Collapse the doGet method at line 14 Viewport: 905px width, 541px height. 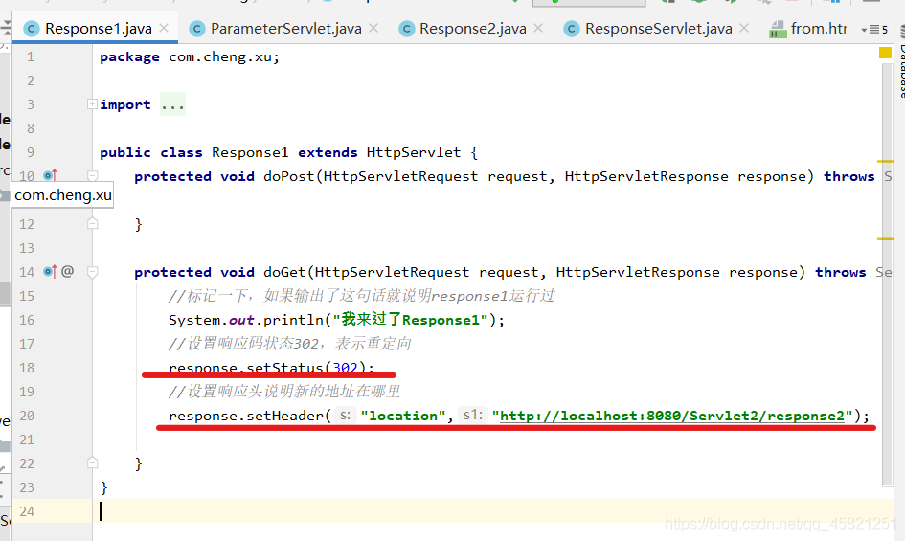point(92,271)
